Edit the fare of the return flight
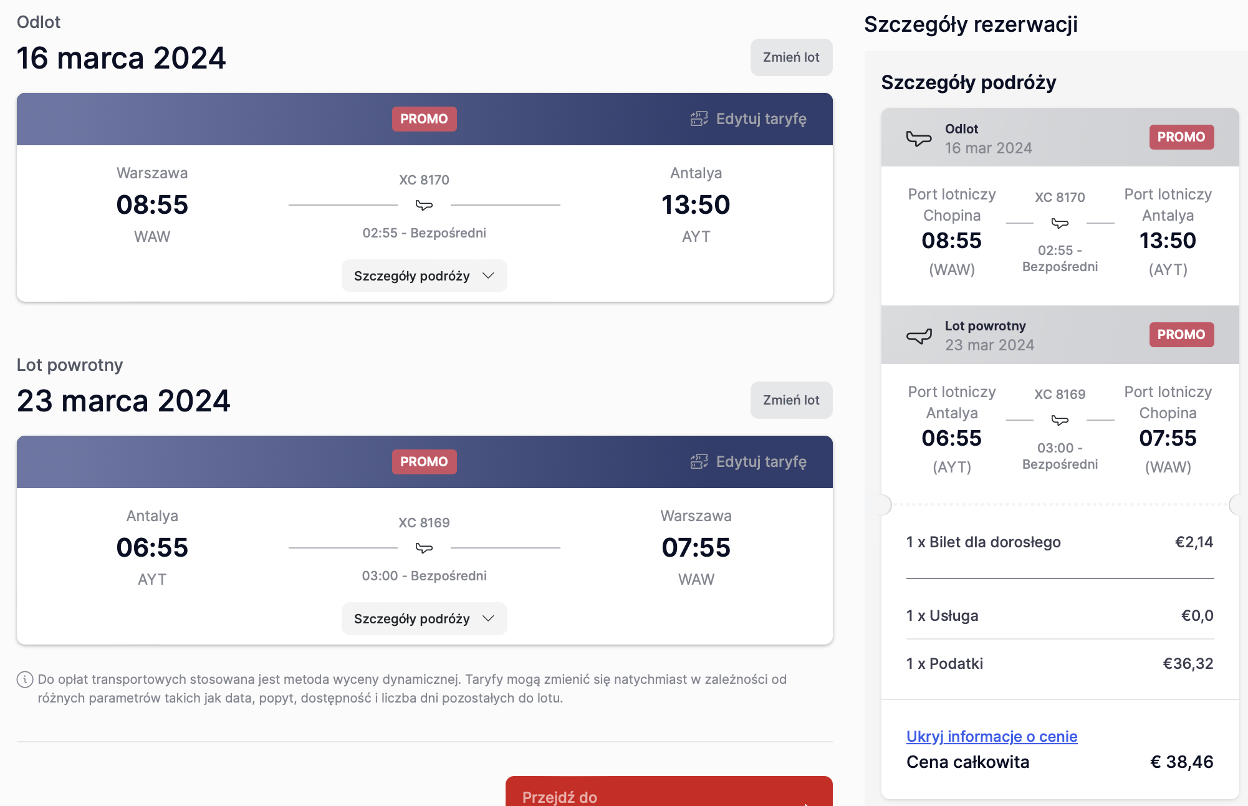The width and height of the screenshot is (1248, 806). [x=748, y=461]
